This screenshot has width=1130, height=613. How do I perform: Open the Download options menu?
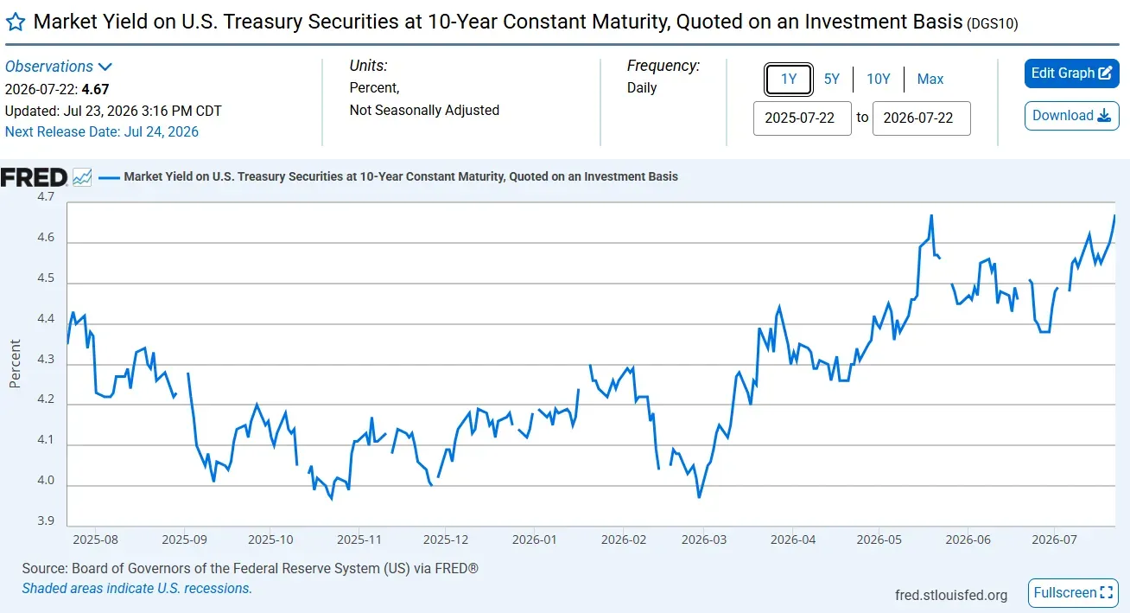click(1072, 116)
